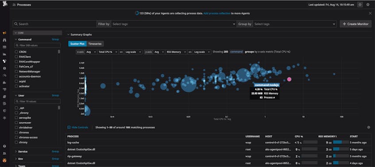Screen dimensions: 375x167
Task: Open the user avatar icon at sidebar bottom
Action: point(4,160)
